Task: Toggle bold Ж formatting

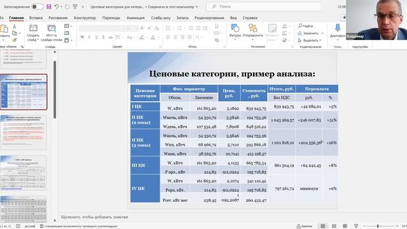Action: [82, 38]
